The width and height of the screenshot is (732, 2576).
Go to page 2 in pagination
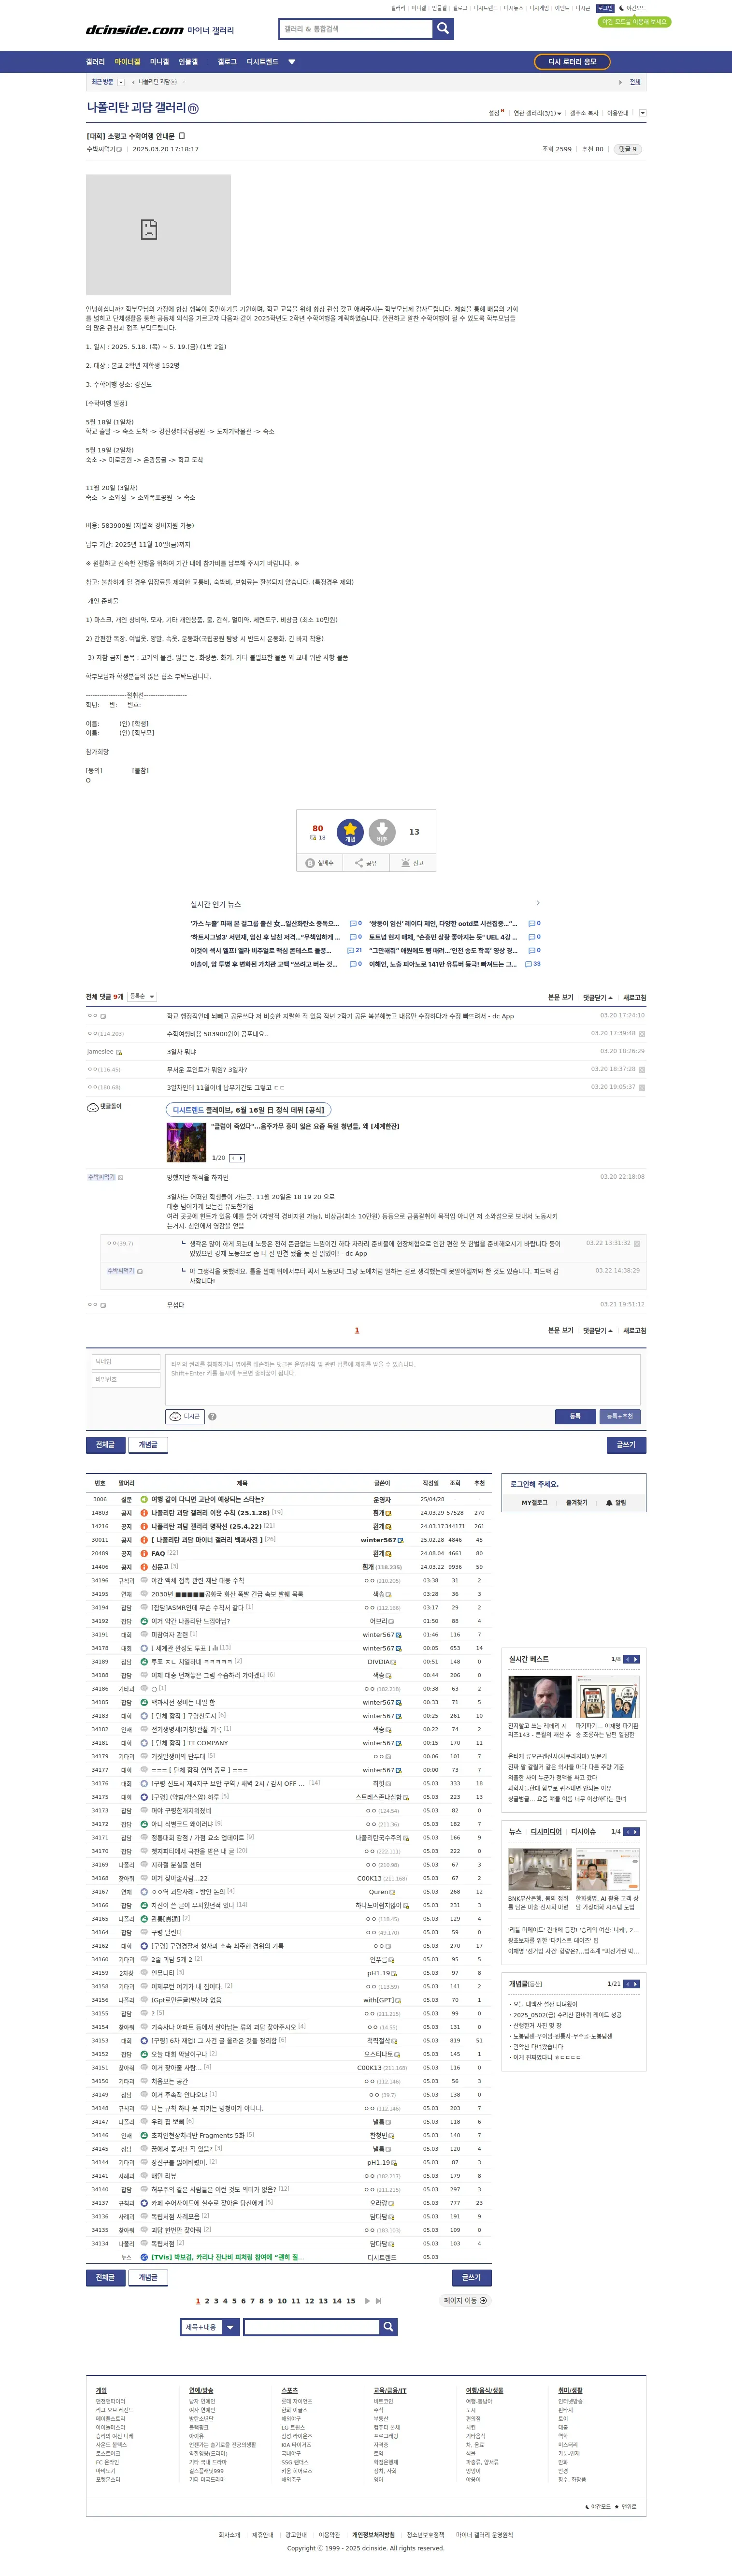[x=207, y=2300]
